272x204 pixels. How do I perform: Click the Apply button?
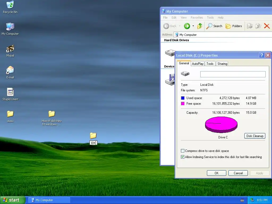pos(259,173)
